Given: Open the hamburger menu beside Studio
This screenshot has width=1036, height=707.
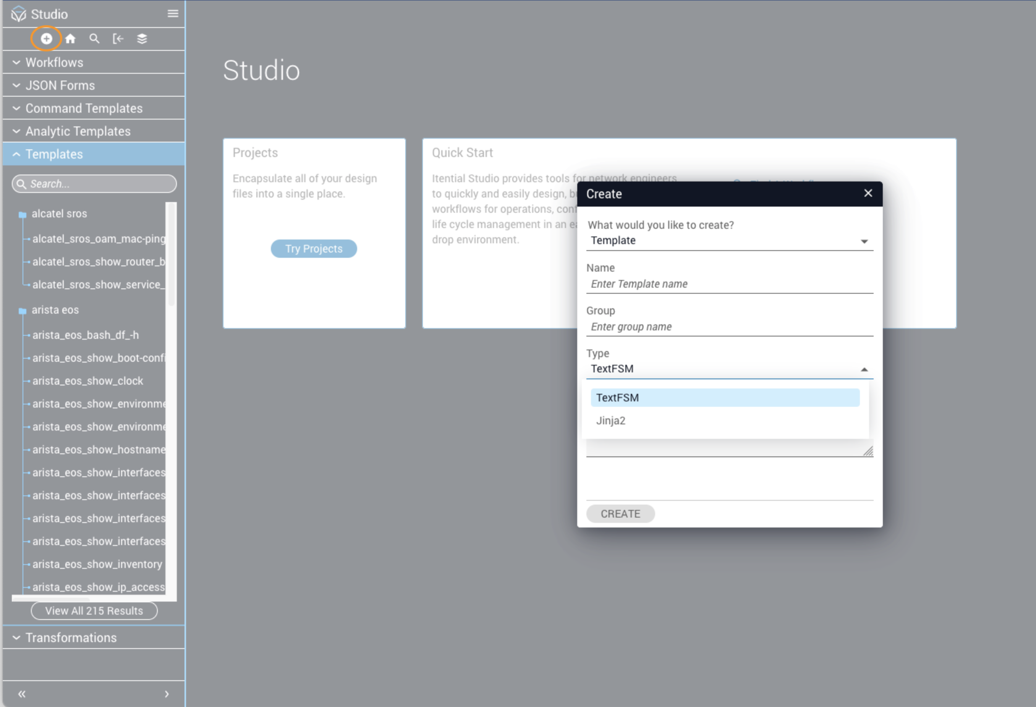Looking at the screenshot, I should tap(173, 14).
